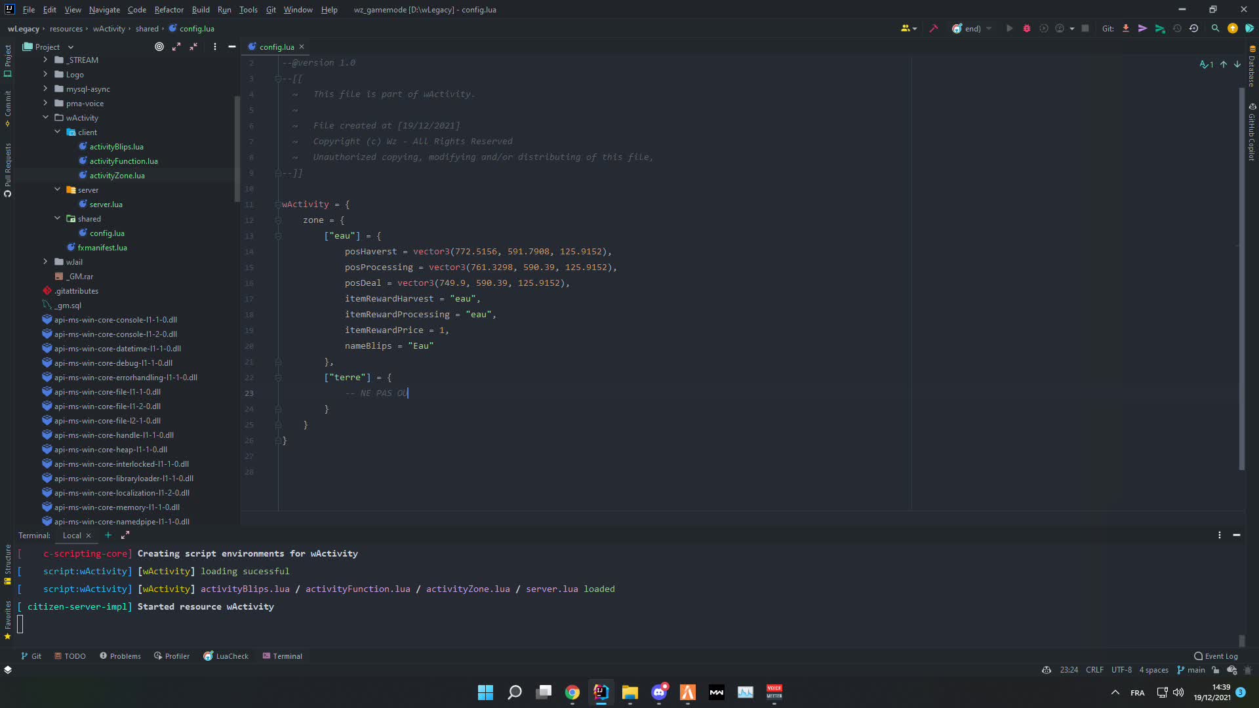
Task: Collapse the wActivity folder
Action: point(45,117)
